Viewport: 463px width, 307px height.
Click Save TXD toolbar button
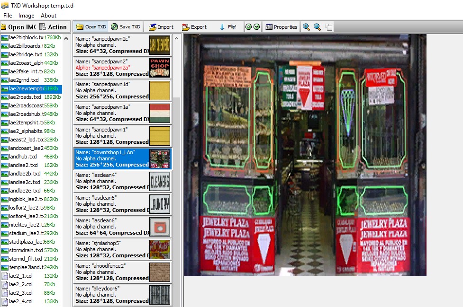coord(126,27)
